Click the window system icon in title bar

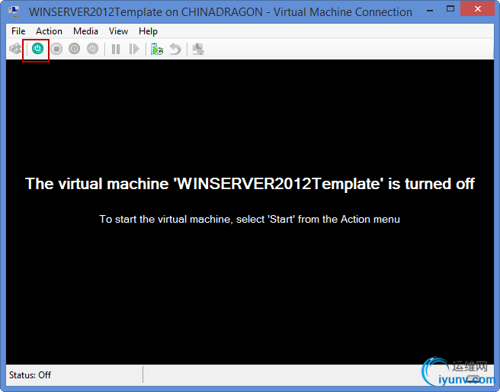[14, 11]
